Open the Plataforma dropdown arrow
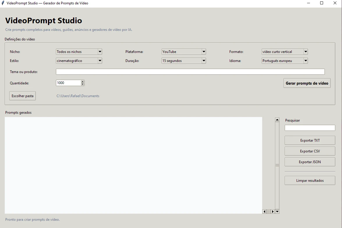 [x=204, y=52]
